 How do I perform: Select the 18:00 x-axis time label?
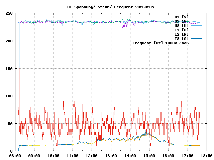(206, 156)
